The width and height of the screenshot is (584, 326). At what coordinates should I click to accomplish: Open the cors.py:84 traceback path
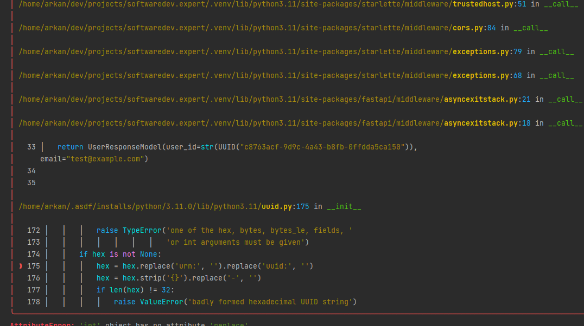(x=257, y=28)
